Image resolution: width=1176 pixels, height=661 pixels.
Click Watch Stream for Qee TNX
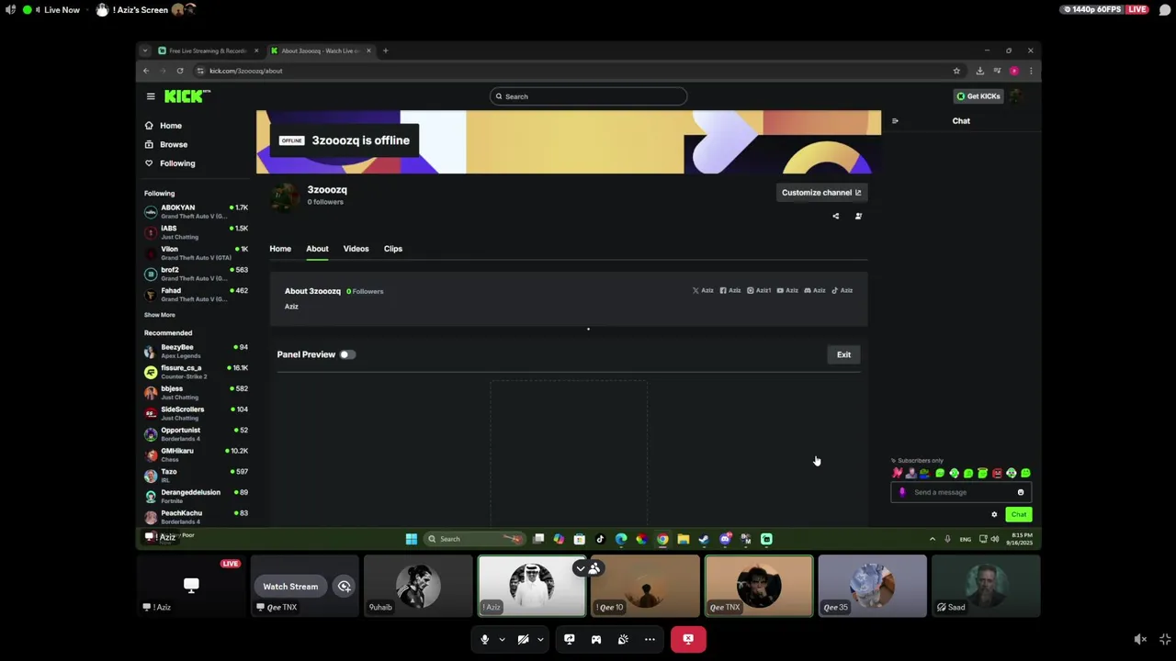click(x=290, y=587)
